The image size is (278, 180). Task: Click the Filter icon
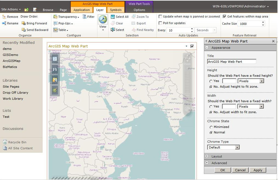coord(85,17)
